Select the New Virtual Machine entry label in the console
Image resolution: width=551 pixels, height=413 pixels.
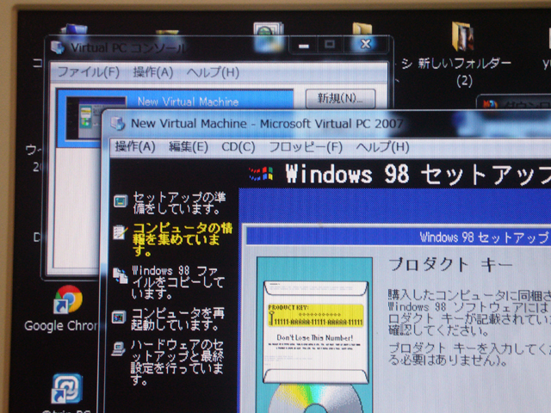pos(188,102)
